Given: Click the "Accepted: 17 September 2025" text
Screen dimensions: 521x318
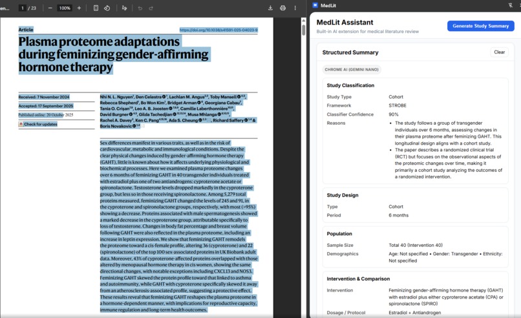Looking at the screenshot, I should click(x=46, y=106).
